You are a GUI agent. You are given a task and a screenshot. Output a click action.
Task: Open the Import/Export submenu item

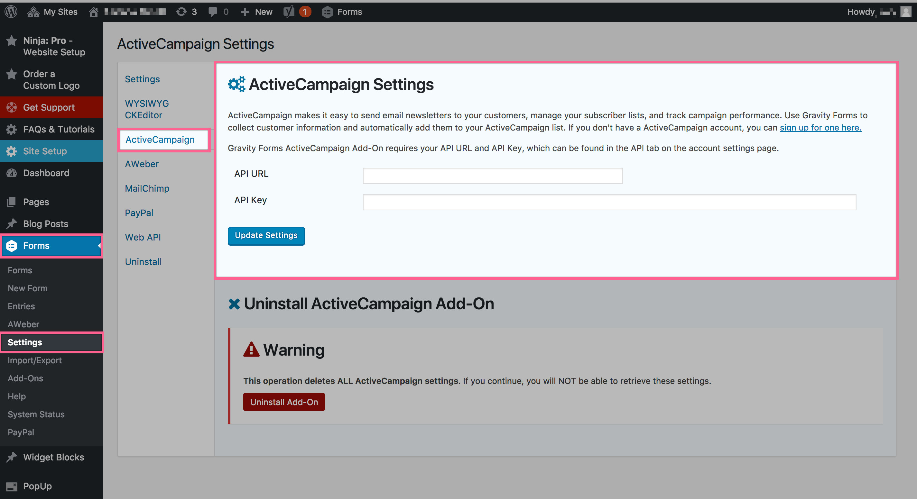pyautogui.click(x=34, y=360)
